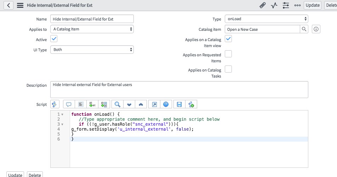Screen dimensions: 337x177
Task: Save script with the floppy disk icon
Action: (179, 104)
